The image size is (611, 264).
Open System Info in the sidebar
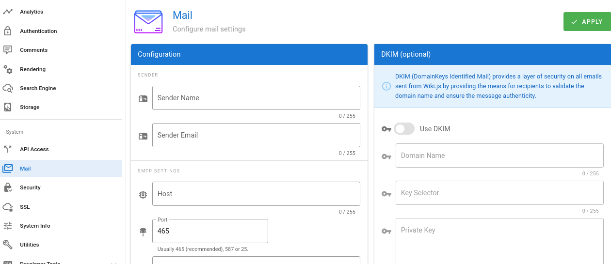[x=35, y=226]
